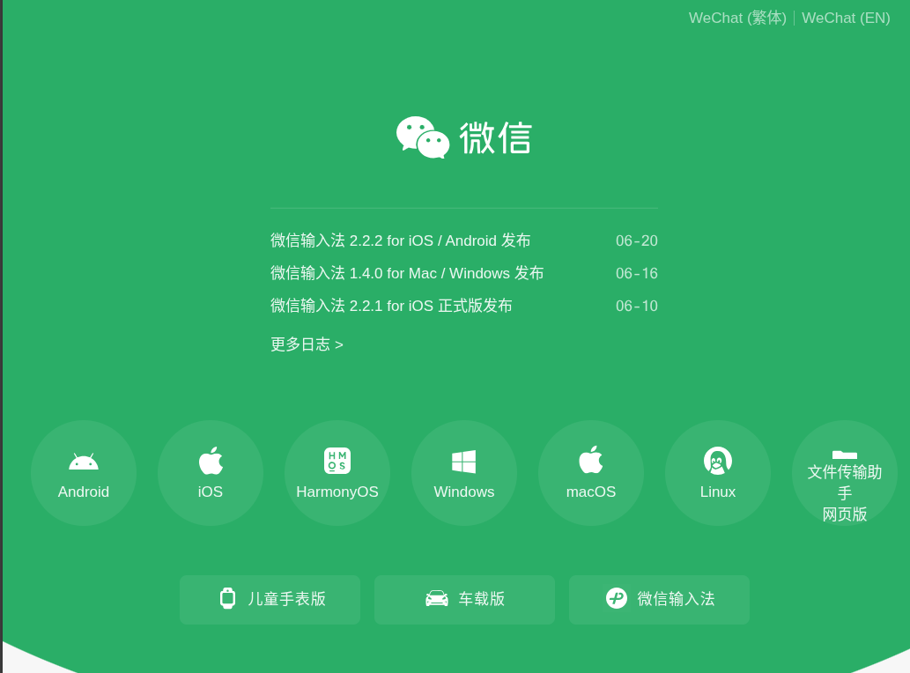Click the WeChat input method logo icon
The image size is (910, 673).
[x=617, y=598]
